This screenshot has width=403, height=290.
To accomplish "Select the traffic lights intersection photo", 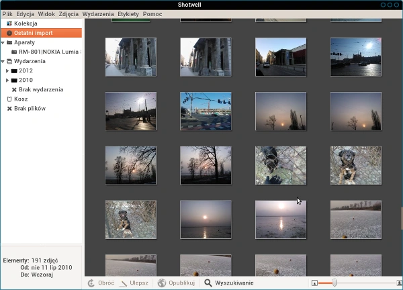I will pos(206,111).
